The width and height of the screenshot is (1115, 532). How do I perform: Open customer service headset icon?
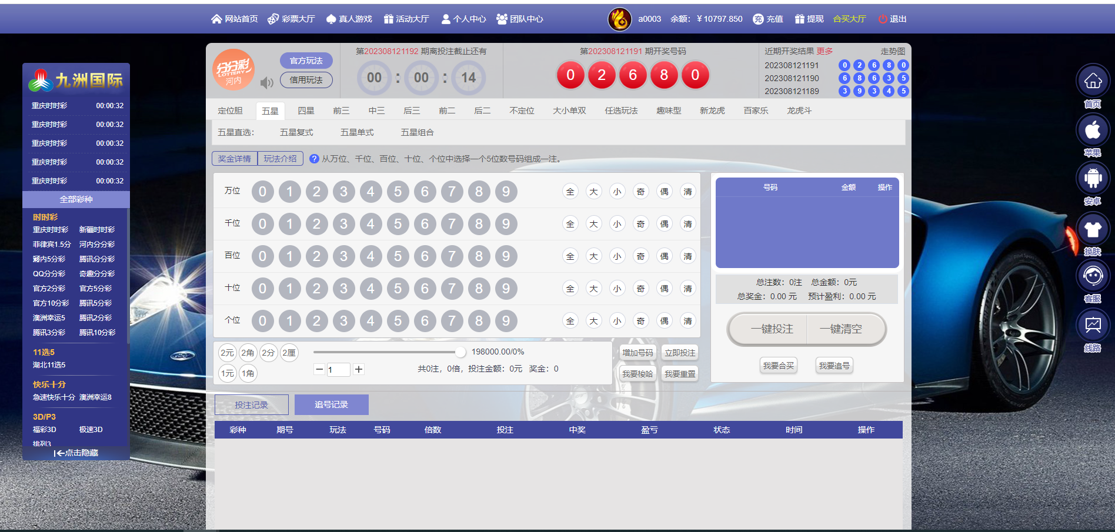point(1092,276)
